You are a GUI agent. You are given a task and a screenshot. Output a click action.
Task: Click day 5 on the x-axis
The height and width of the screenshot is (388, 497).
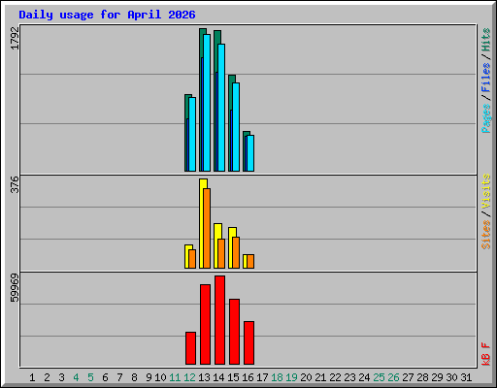click(x=90, y=377)
